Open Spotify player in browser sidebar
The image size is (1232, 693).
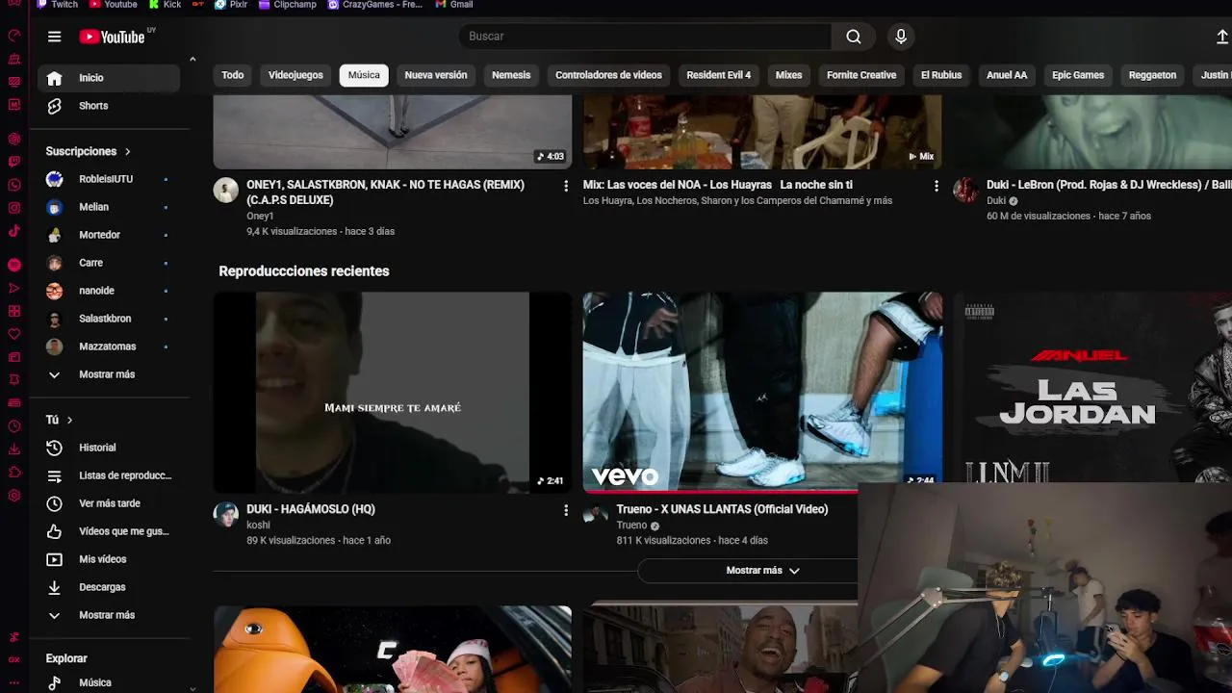click(x=13, y=265)
